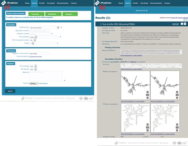This screenshot has width=188, height=146.
Task: Click the rPredictor logo in panel b
Action: pyautogui.click(x=103, y=3)
